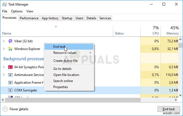Open the Resource values submenu arrow

90,53
